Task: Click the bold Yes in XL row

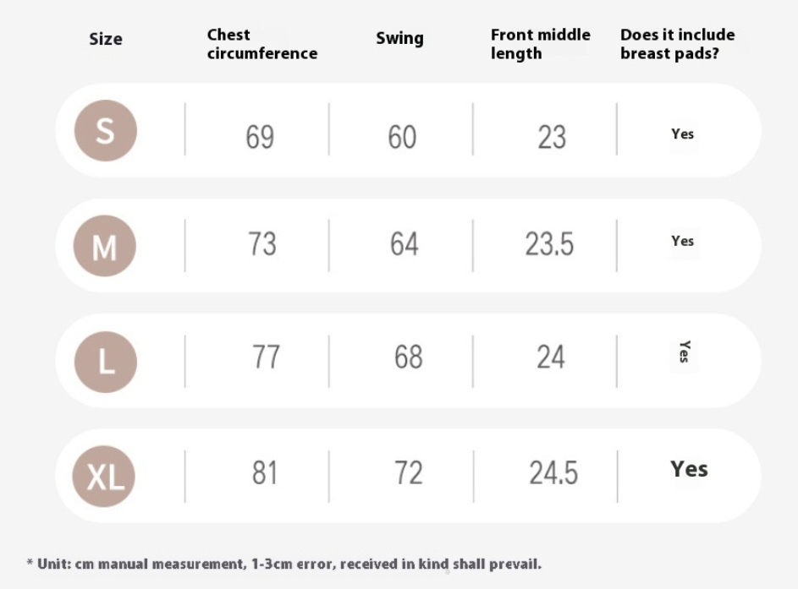Action: [x=689, y=469]
